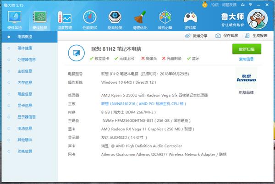Viewport: 275px width, 184px height.
Task: Go to 显卡信息 graphics card section
Action: 25,105
